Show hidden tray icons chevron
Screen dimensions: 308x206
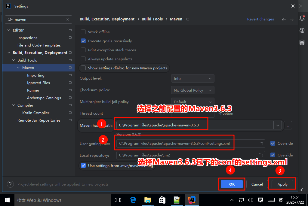click(x=232, y=200)
